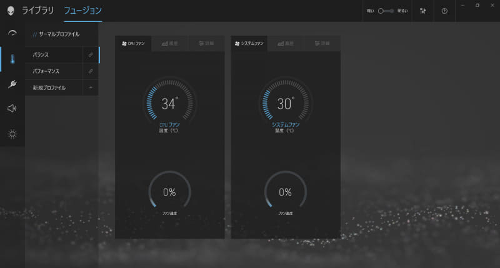Click the link icon beside バランス

coord(91,55)
